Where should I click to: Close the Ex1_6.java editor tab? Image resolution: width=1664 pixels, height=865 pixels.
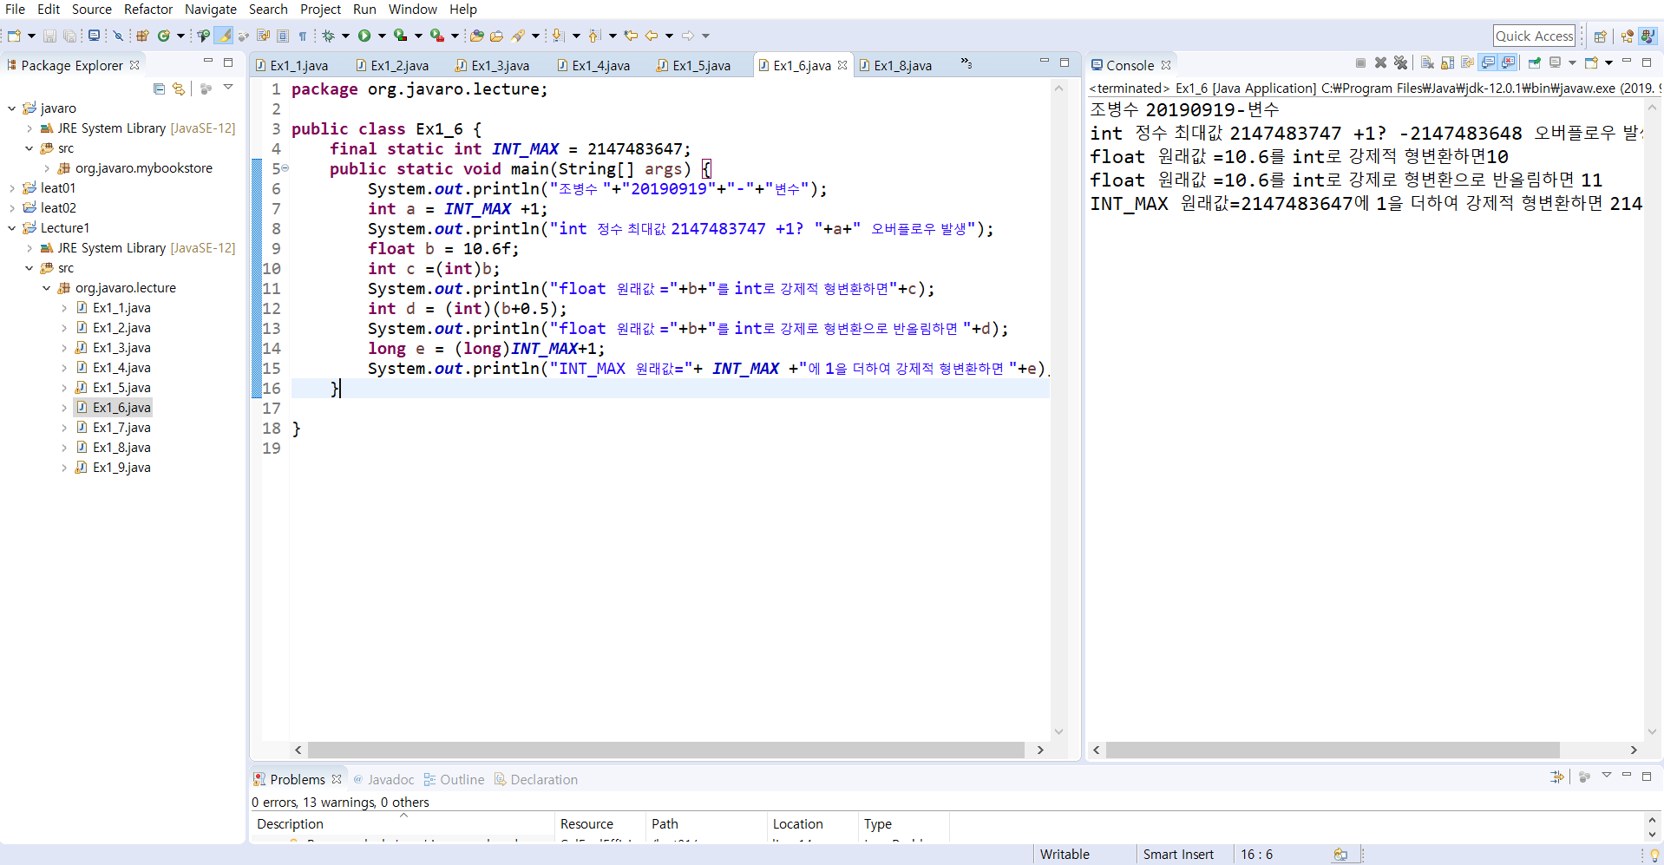[842, 65]
